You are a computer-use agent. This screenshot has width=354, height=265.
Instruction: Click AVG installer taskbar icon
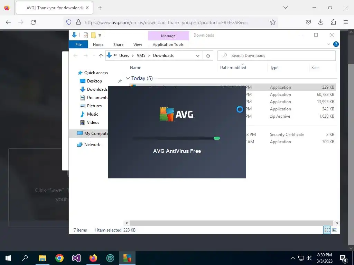[127, 258]
